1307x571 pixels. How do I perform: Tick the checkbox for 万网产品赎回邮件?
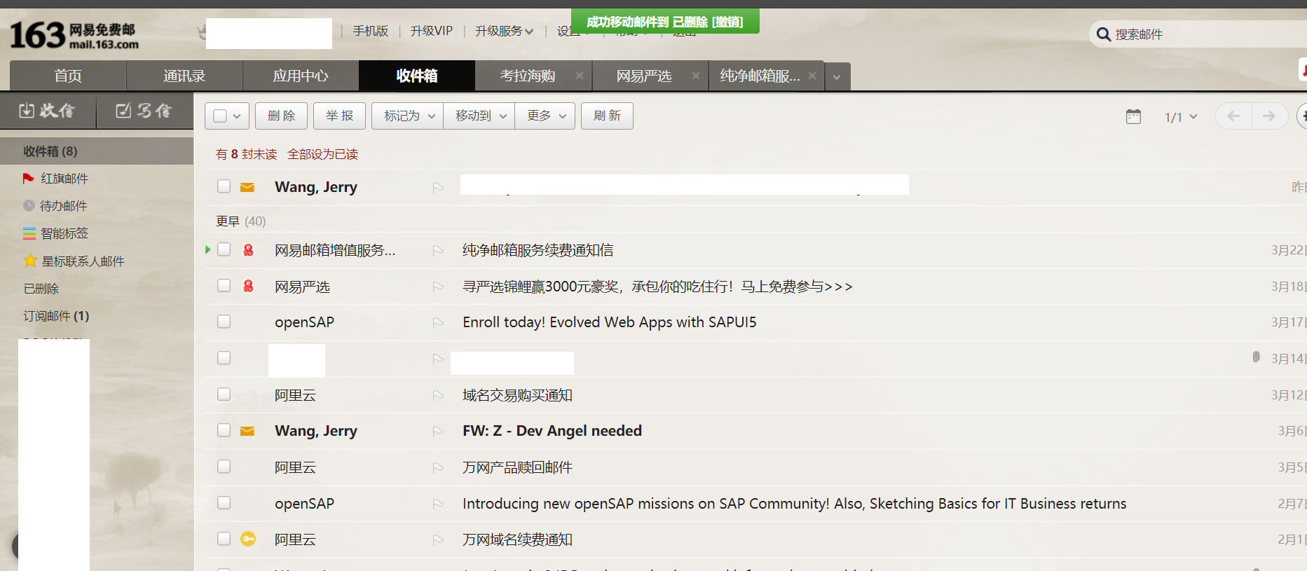point(224,467)
